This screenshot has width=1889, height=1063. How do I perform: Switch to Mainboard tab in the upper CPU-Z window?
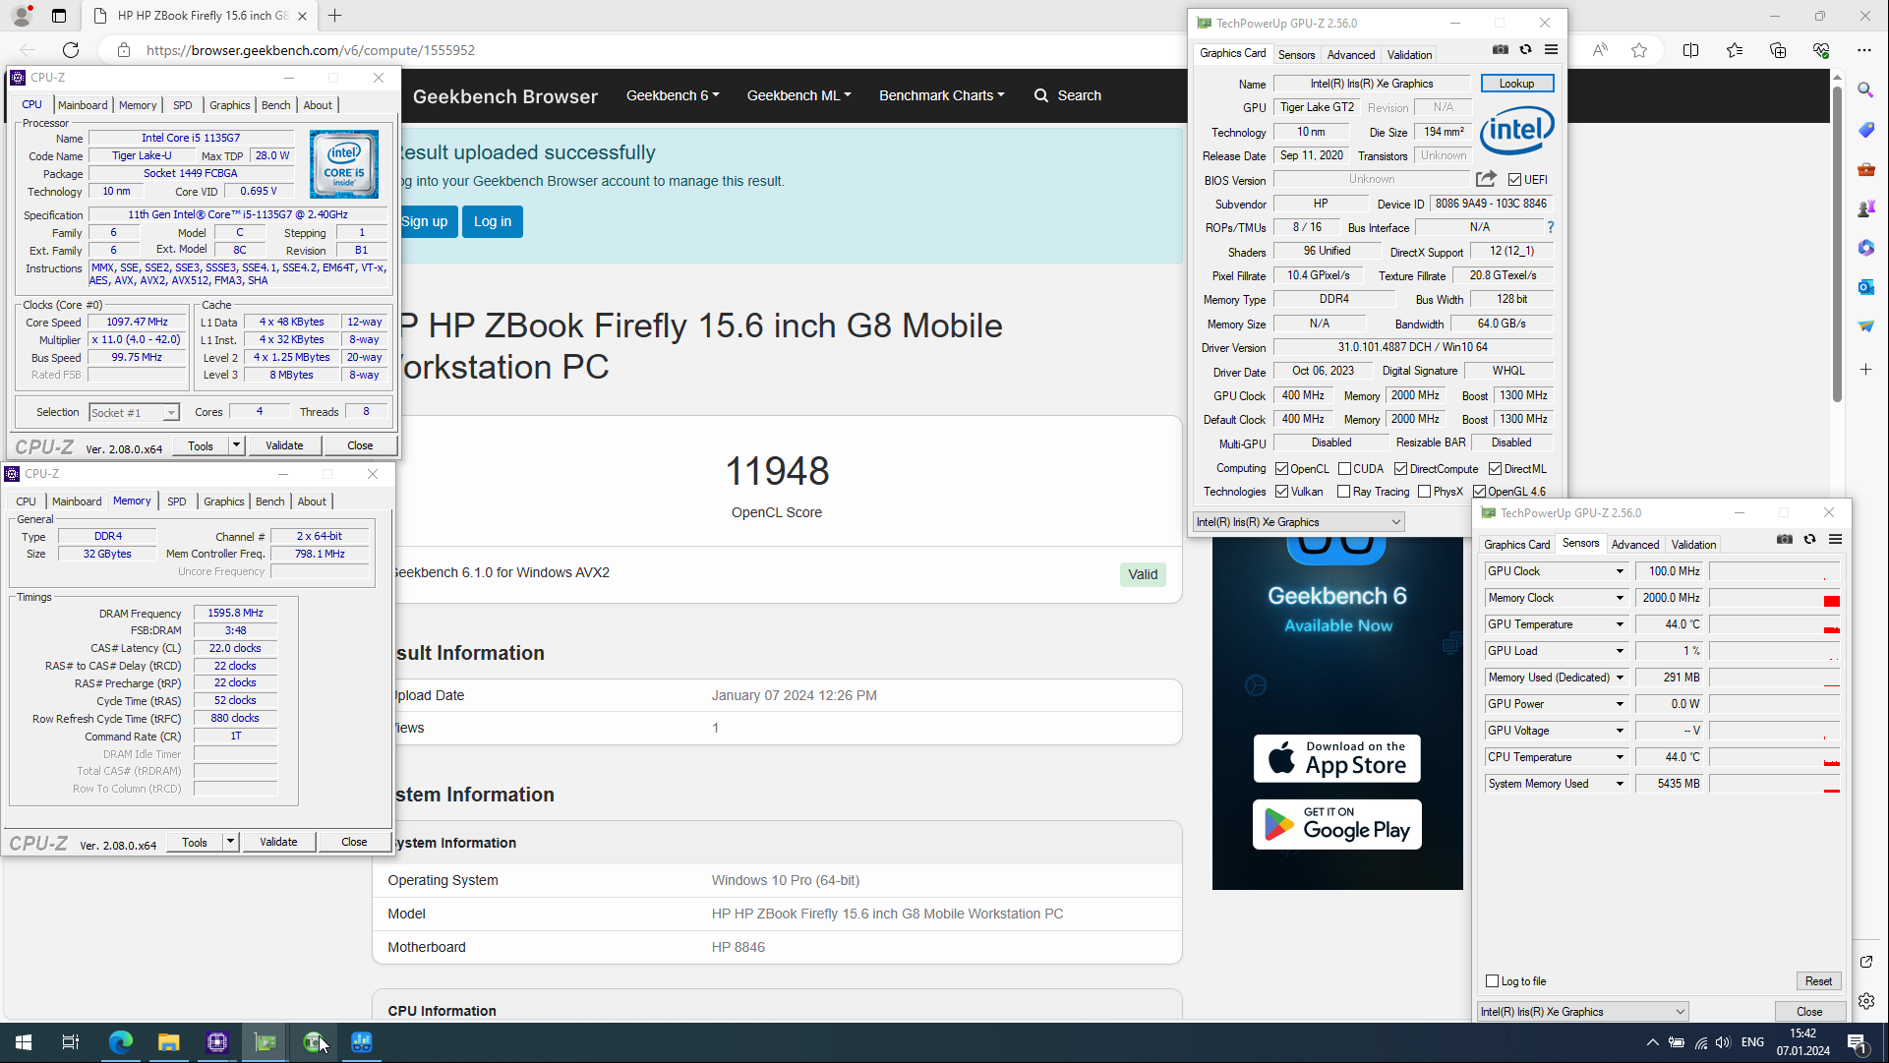pos(83,105)
